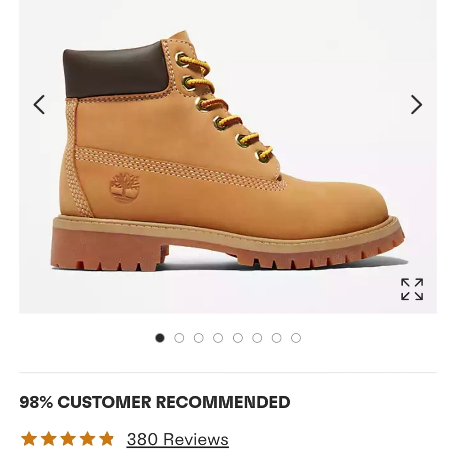Click the first gold rating star
The width and height of the screenshot is (451, 451).
[x=29, y=437]
